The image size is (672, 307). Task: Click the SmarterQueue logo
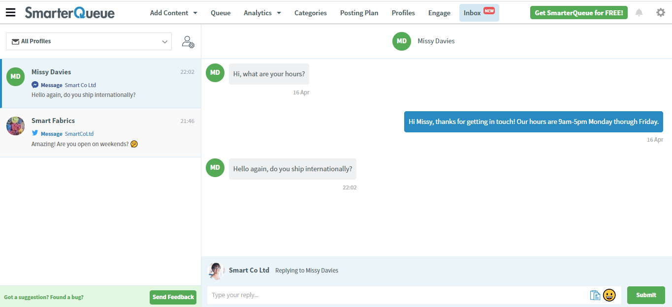click(69, 12)
